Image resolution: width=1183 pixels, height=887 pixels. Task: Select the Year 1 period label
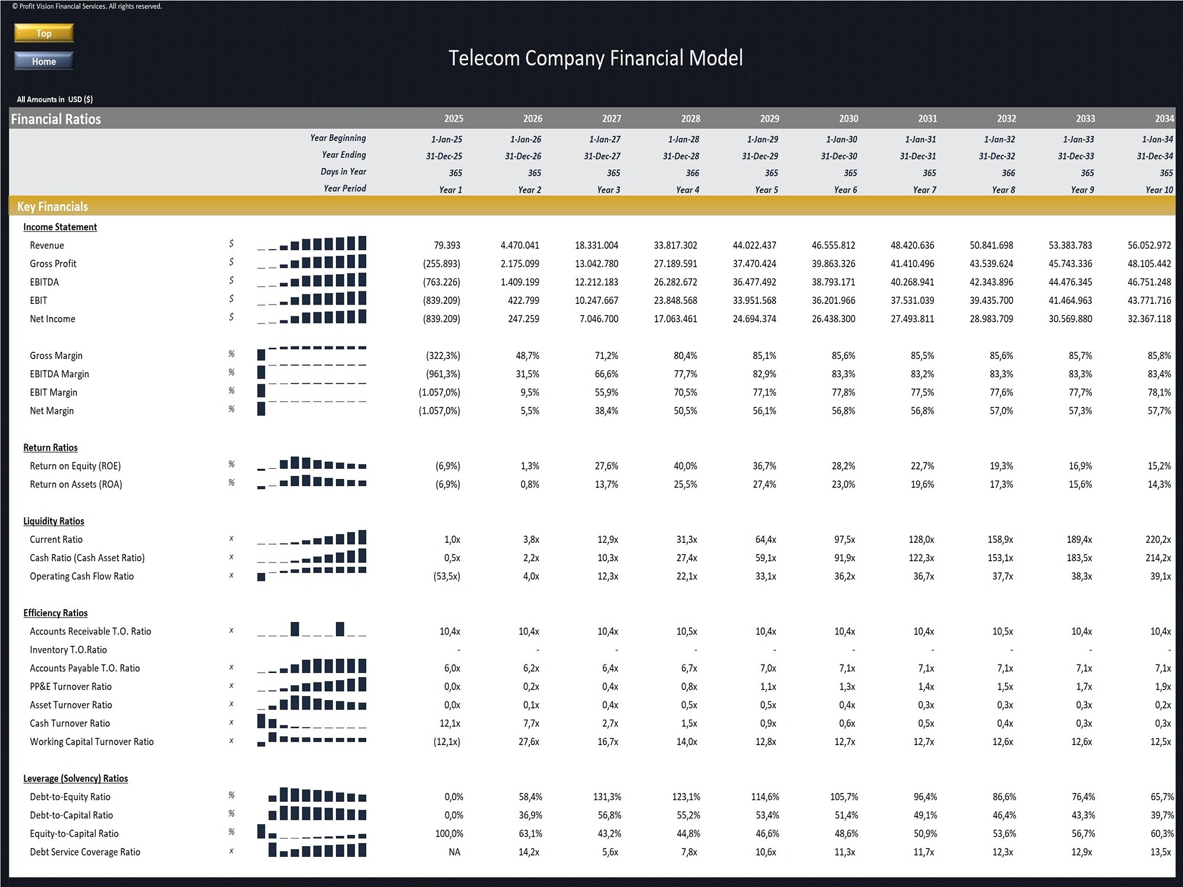point(450,189)
